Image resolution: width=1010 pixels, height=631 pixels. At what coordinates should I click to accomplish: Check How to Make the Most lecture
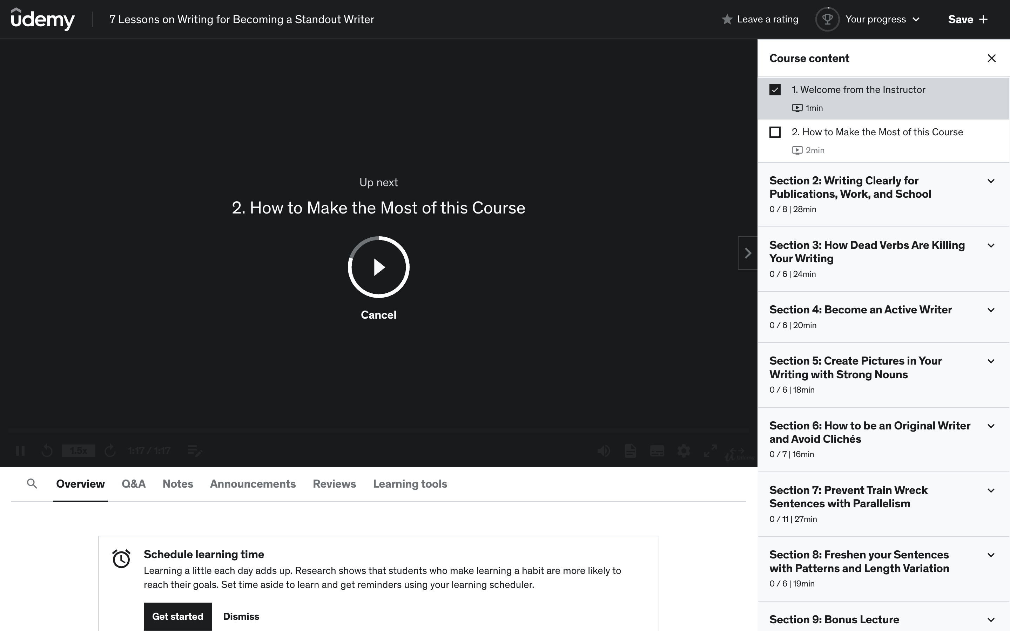[x=775, y=132]
